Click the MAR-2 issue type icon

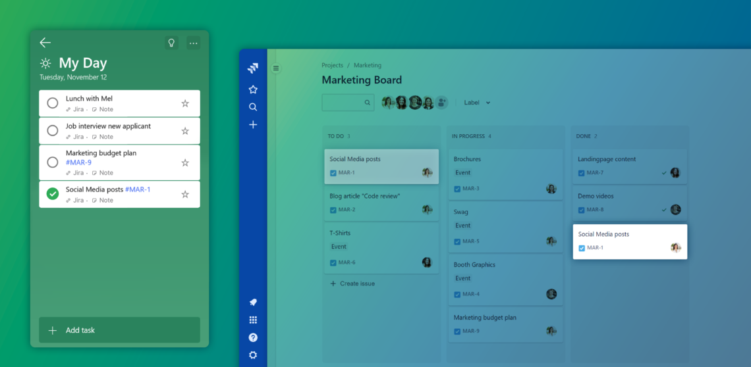coord(333,210)
